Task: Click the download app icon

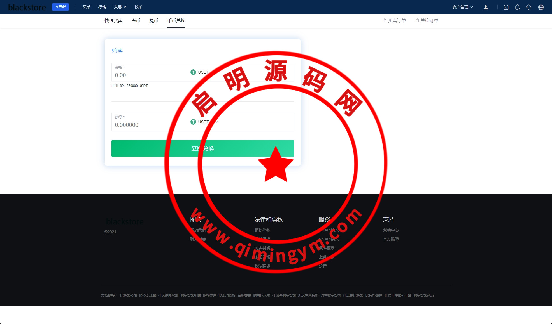Action: (x=506, y=7)
